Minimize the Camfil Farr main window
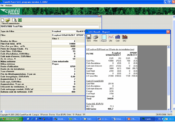Screen dimensions: 175x122 click(166, 2)
